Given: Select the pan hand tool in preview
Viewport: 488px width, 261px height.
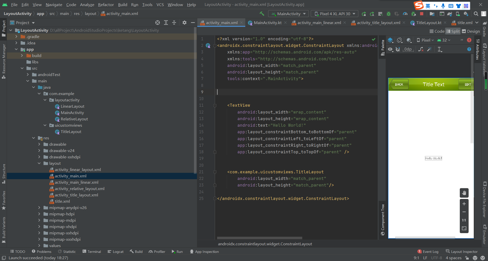Looking at the screenshot, I should 464,193.
